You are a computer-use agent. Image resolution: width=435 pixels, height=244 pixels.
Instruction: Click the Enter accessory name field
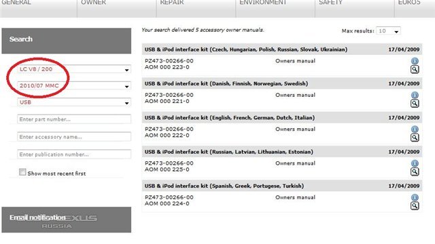pyautogui.click(x=74, y=137)
